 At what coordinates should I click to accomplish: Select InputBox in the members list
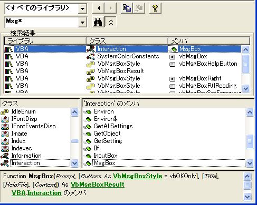(106, 156)
